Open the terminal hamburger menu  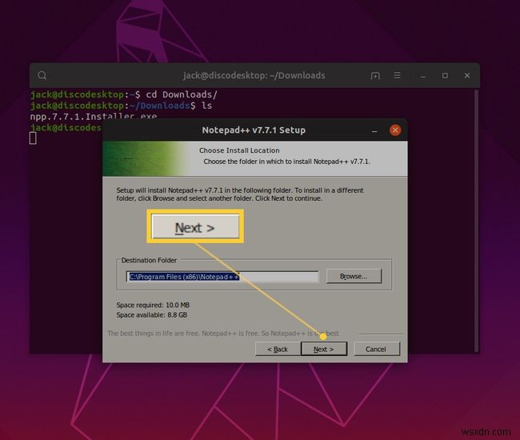point(397,75)
